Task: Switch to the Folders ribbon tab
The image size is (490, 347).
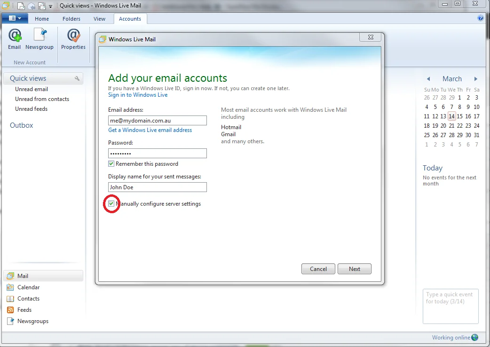Action: click(x=71, y=19)
